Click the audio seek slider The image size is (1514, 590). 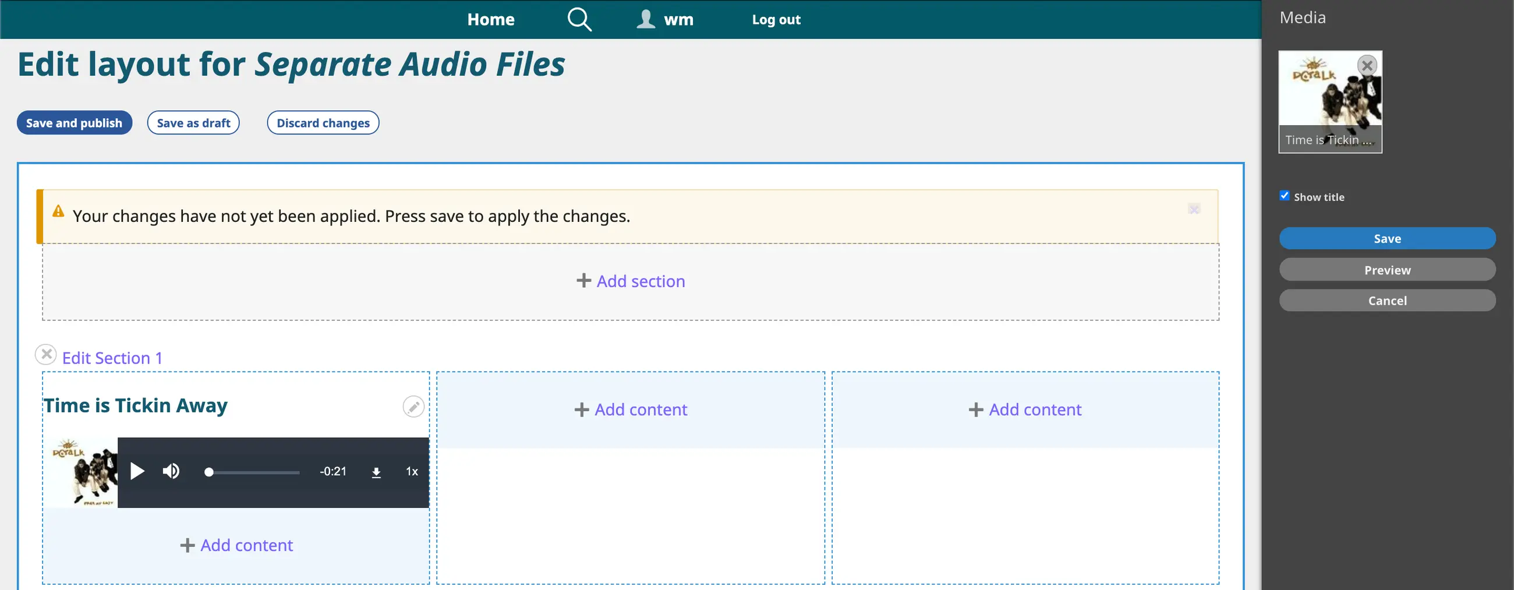point(253,472)
